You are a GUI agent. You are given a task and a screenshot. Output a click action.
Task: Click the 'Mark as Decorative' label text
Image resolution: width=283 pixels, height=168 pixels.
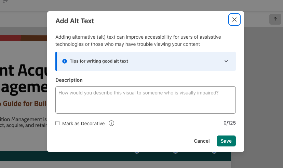point(83,124)
